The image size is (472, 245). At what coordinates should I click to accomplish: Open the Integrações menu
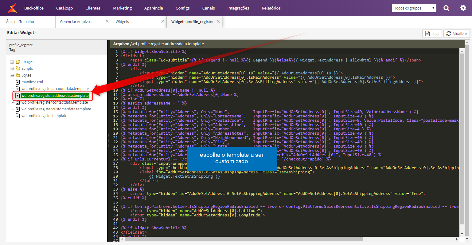238,8
